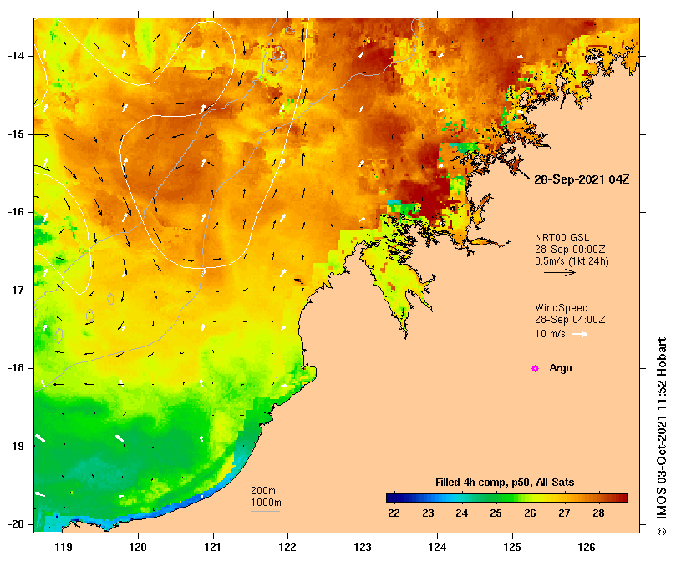Image resolution: width=676 pixels, height=561 pixels.
Task: Click the colorbar value '22'
Action: click(x=394, y=513)
